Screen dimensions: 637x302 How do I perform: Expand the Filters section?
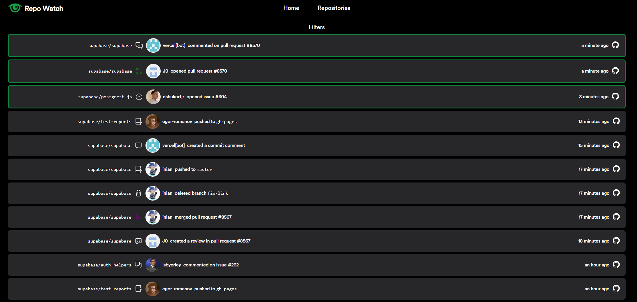pos(317,27)
